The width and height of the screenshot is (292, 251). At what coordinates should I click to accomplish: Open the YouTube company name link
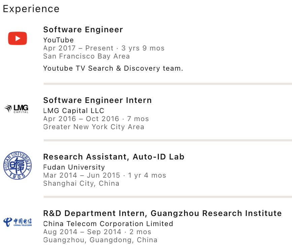tap(59, 40)
